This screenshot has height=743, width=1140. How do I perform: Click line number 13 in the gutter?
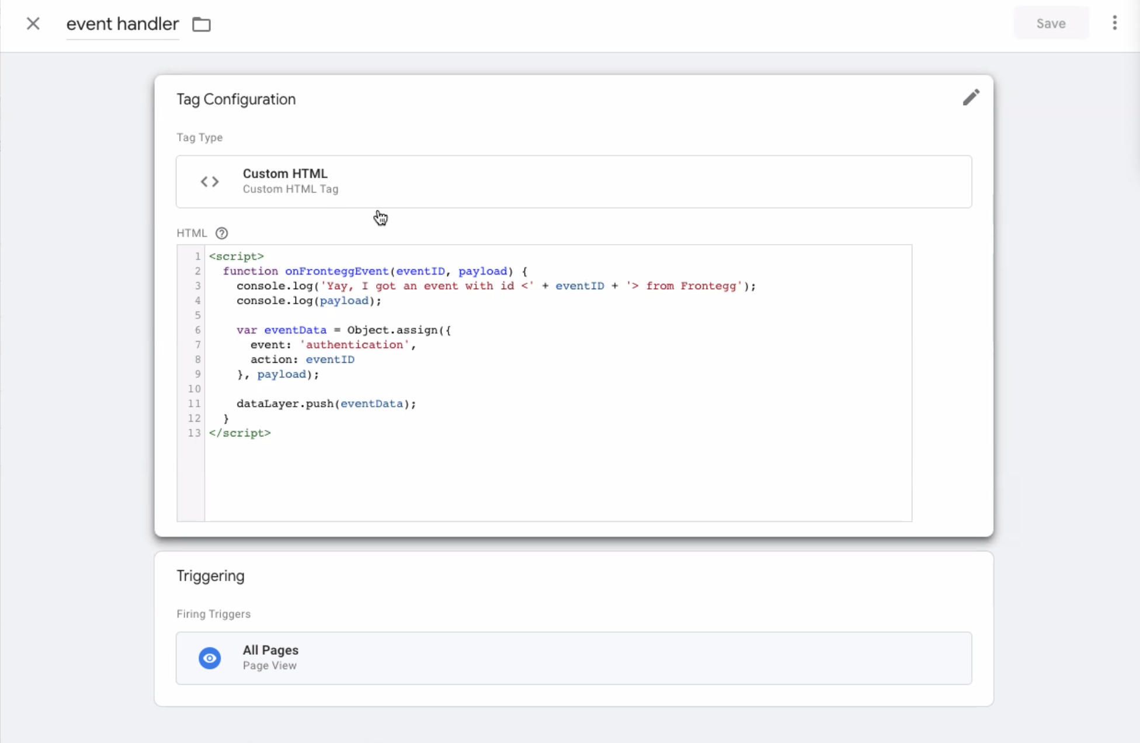194,433
